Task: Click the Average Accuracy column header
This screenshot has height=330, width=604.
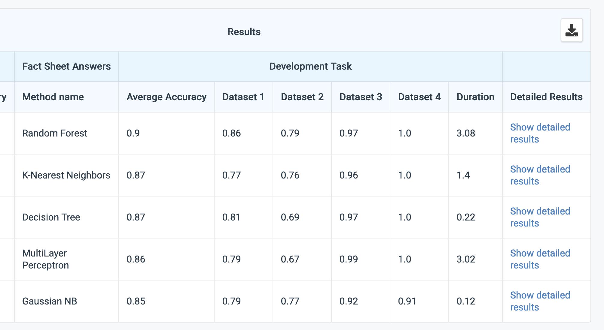Action: [166, 97]
